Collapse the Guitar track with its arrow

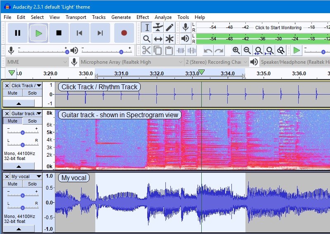tap(19, 167)
